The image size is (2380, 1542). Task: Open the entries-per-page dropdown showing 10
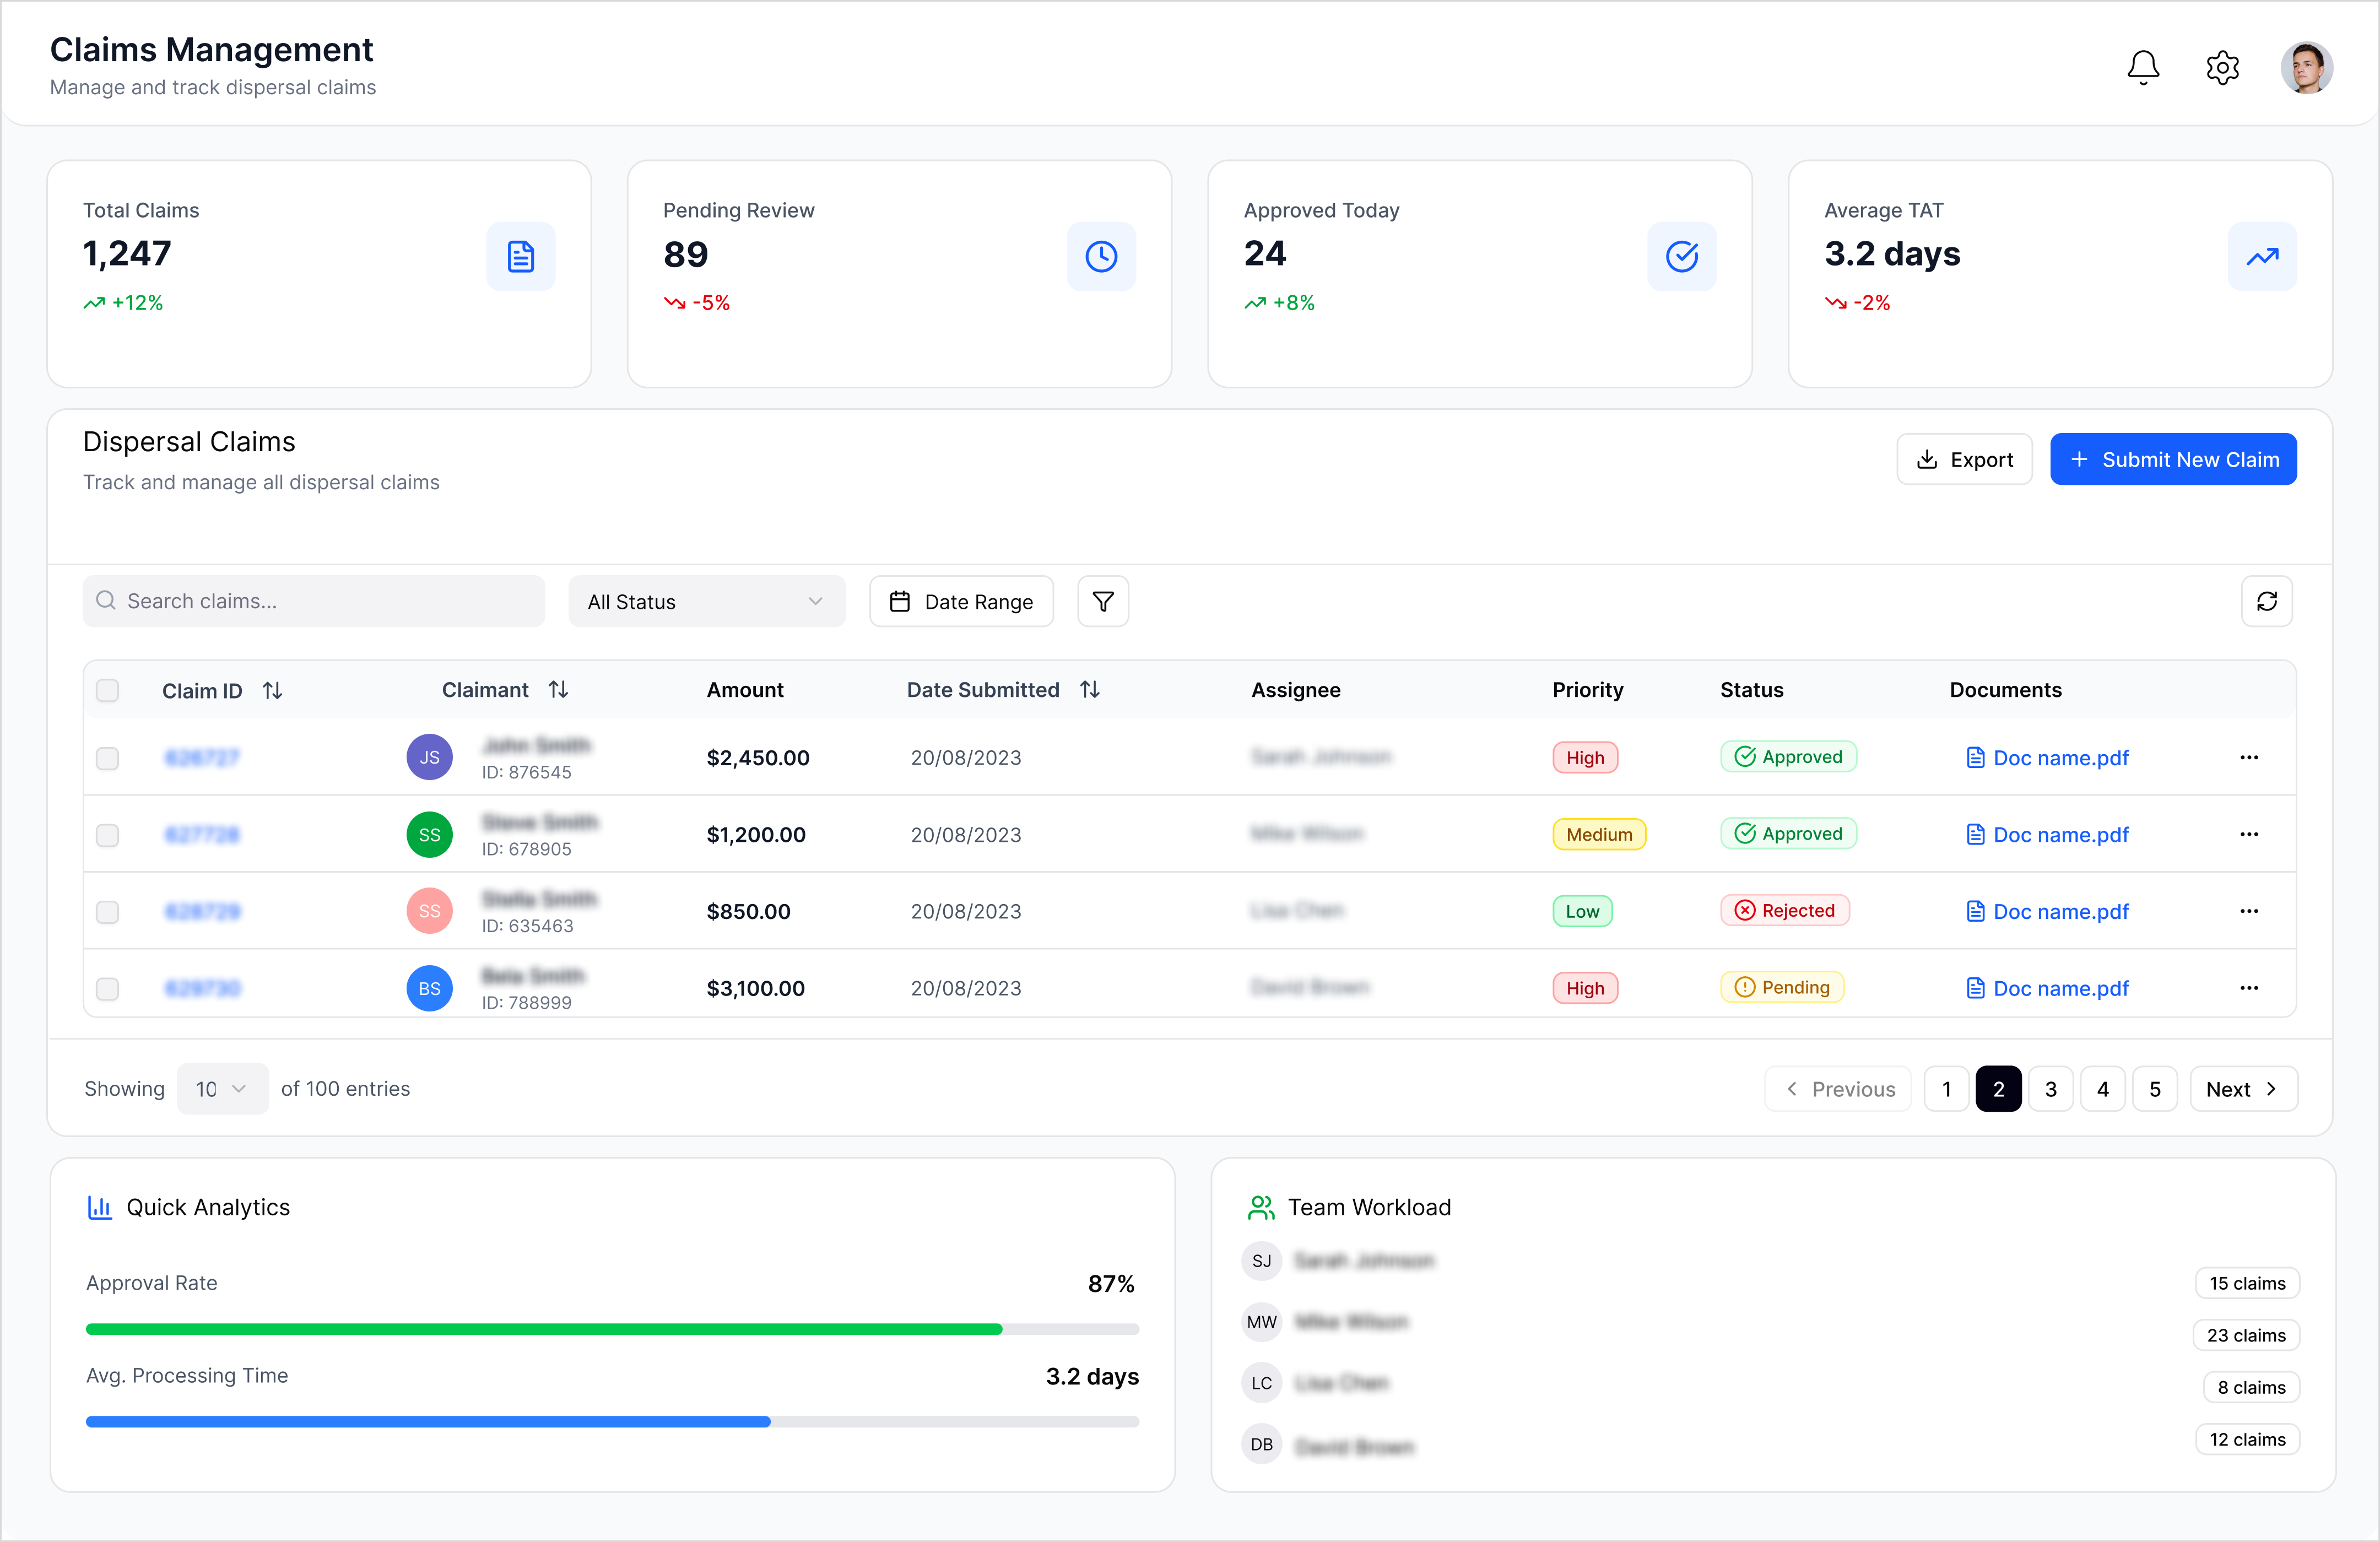(x=222, y=1089)
